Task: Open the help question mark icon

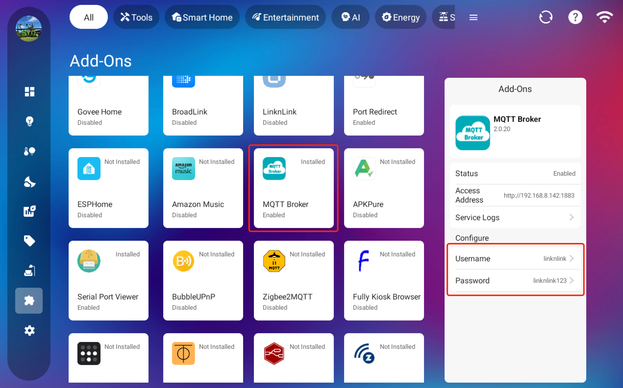Action: (x=575, y=17)
